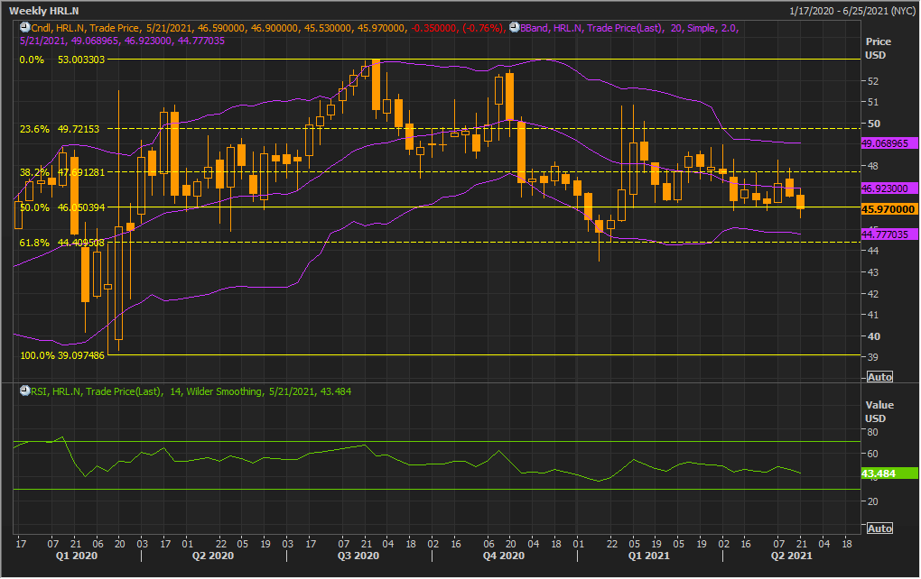Click the 20 tick on the RSI axis

tap(872, 501)
